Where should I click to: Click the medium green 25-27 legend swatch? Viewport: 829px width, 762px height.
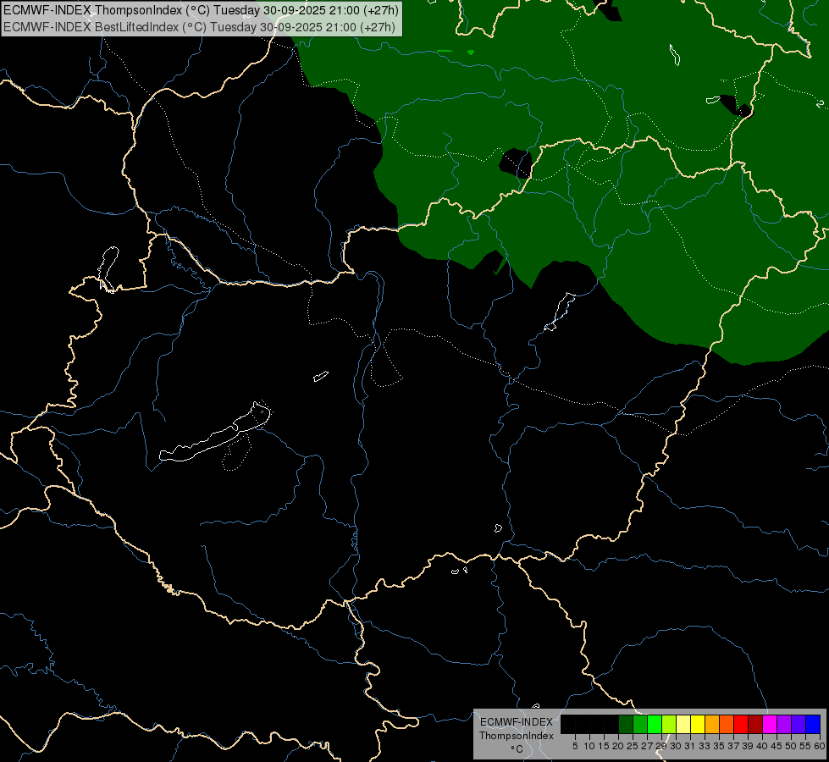[x=640, y=725]
